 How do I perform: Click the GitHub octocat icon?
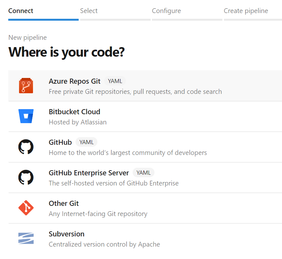[26, 147]
